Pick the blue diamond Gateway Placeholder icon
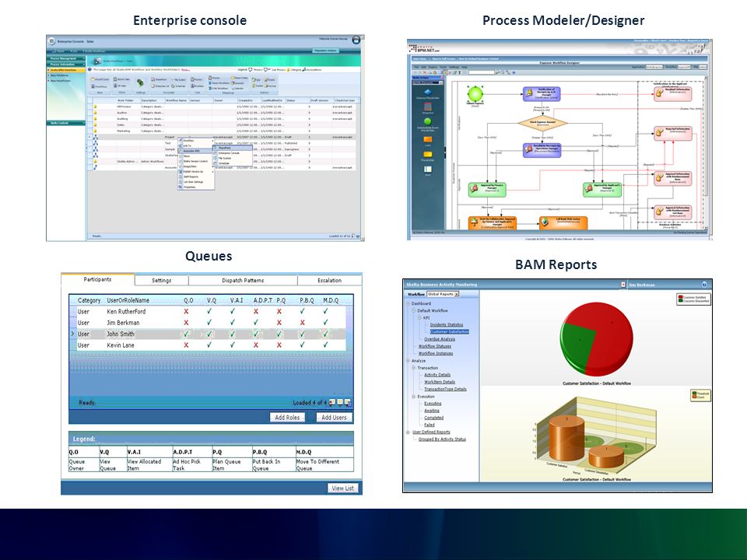Viewport: 747px width, 560px height. [427, 92]
